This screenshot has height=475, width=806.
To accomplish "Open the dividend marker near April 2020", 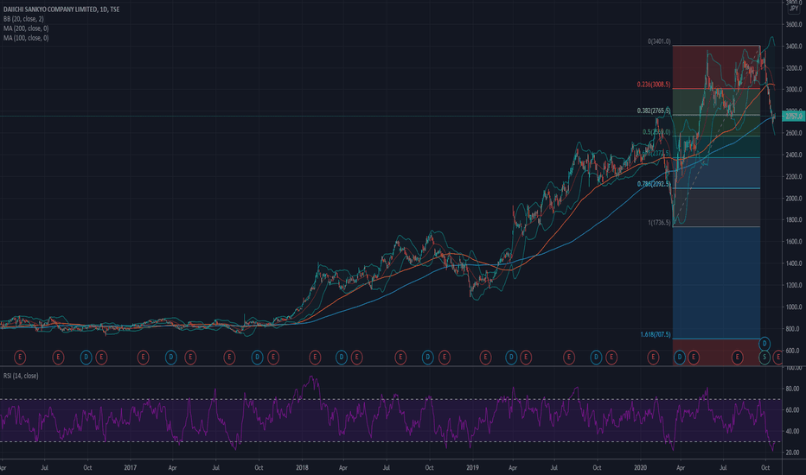I will pyautogui.click(x=680, y=357).
